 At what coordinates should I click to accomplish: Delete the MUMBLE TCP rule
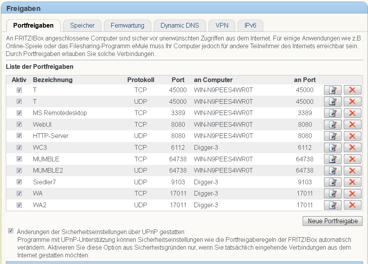tap(352, 159)
